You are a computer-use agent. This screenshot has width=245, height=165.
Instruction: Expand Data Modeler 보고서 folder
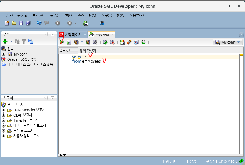(3, 110)
